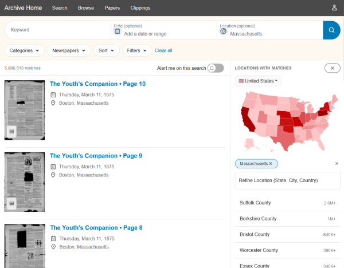Viewport: 344px width, 268px height.
Task: Go to Archive Home
Action: point(23,7)
